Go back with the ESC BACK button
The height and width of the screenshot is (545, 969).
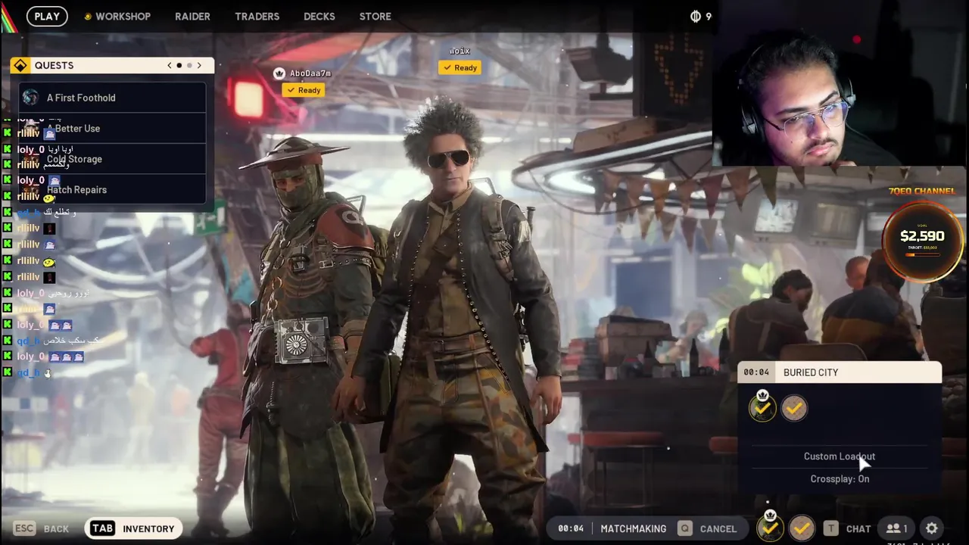click(42, 528)
